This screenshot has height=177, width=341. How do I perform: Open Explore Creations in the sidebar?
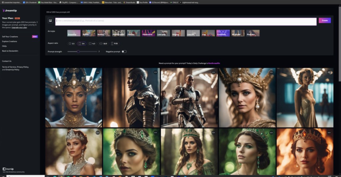(x=9, y=41)
